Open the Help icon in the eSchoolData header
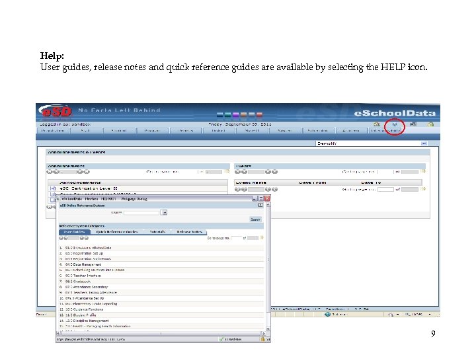Image resolution: width=476 pixels, height=357 pixels. click(395, 124)
